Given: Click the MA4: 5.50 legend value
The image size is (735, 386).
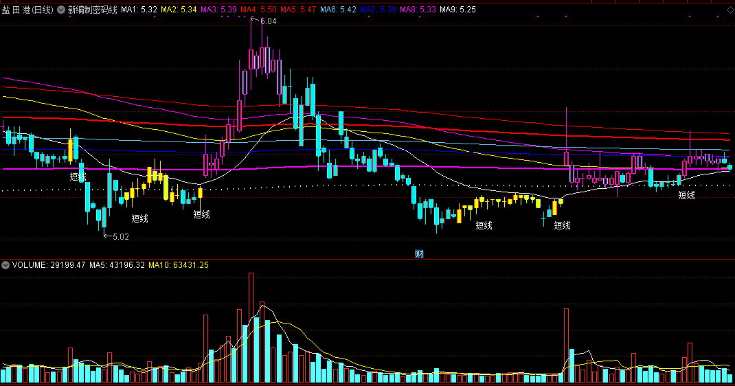Looking at the screenshot, I should coord(259,10).
